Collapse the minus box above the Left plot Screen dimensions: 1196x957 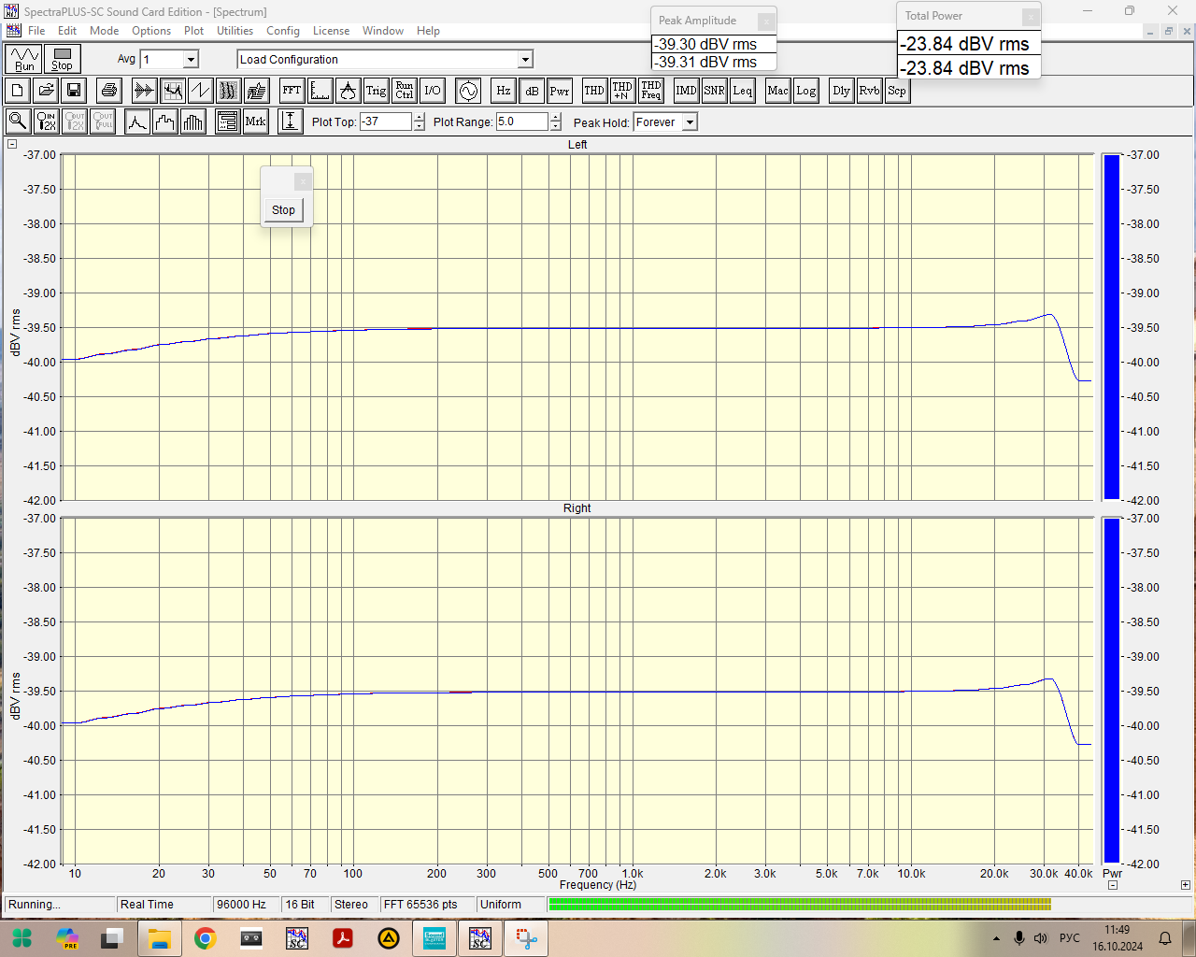12,144
